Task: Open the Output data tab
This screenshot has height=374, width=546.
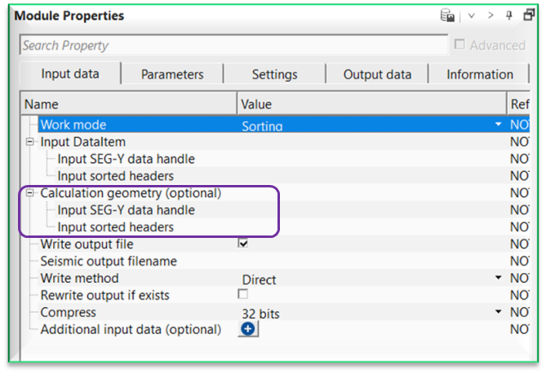Action: [377, 74]
